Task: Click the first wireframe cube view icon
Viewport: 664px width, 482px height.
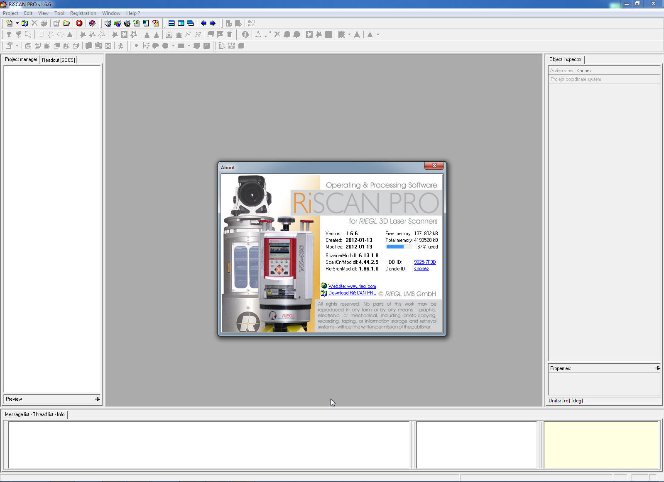Action: coord(28,46)
